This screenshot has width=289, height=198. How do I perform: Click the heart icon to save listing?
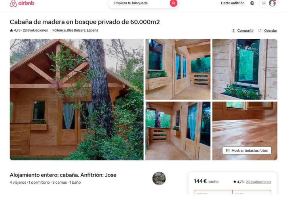260,30
